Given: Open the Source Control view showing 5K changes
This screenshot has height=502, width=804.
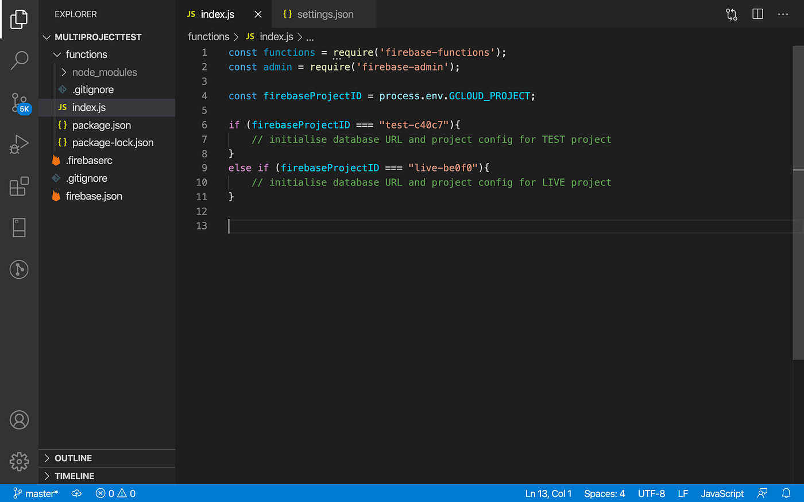Looking at the screenshot, I should [x=19, y=102].
